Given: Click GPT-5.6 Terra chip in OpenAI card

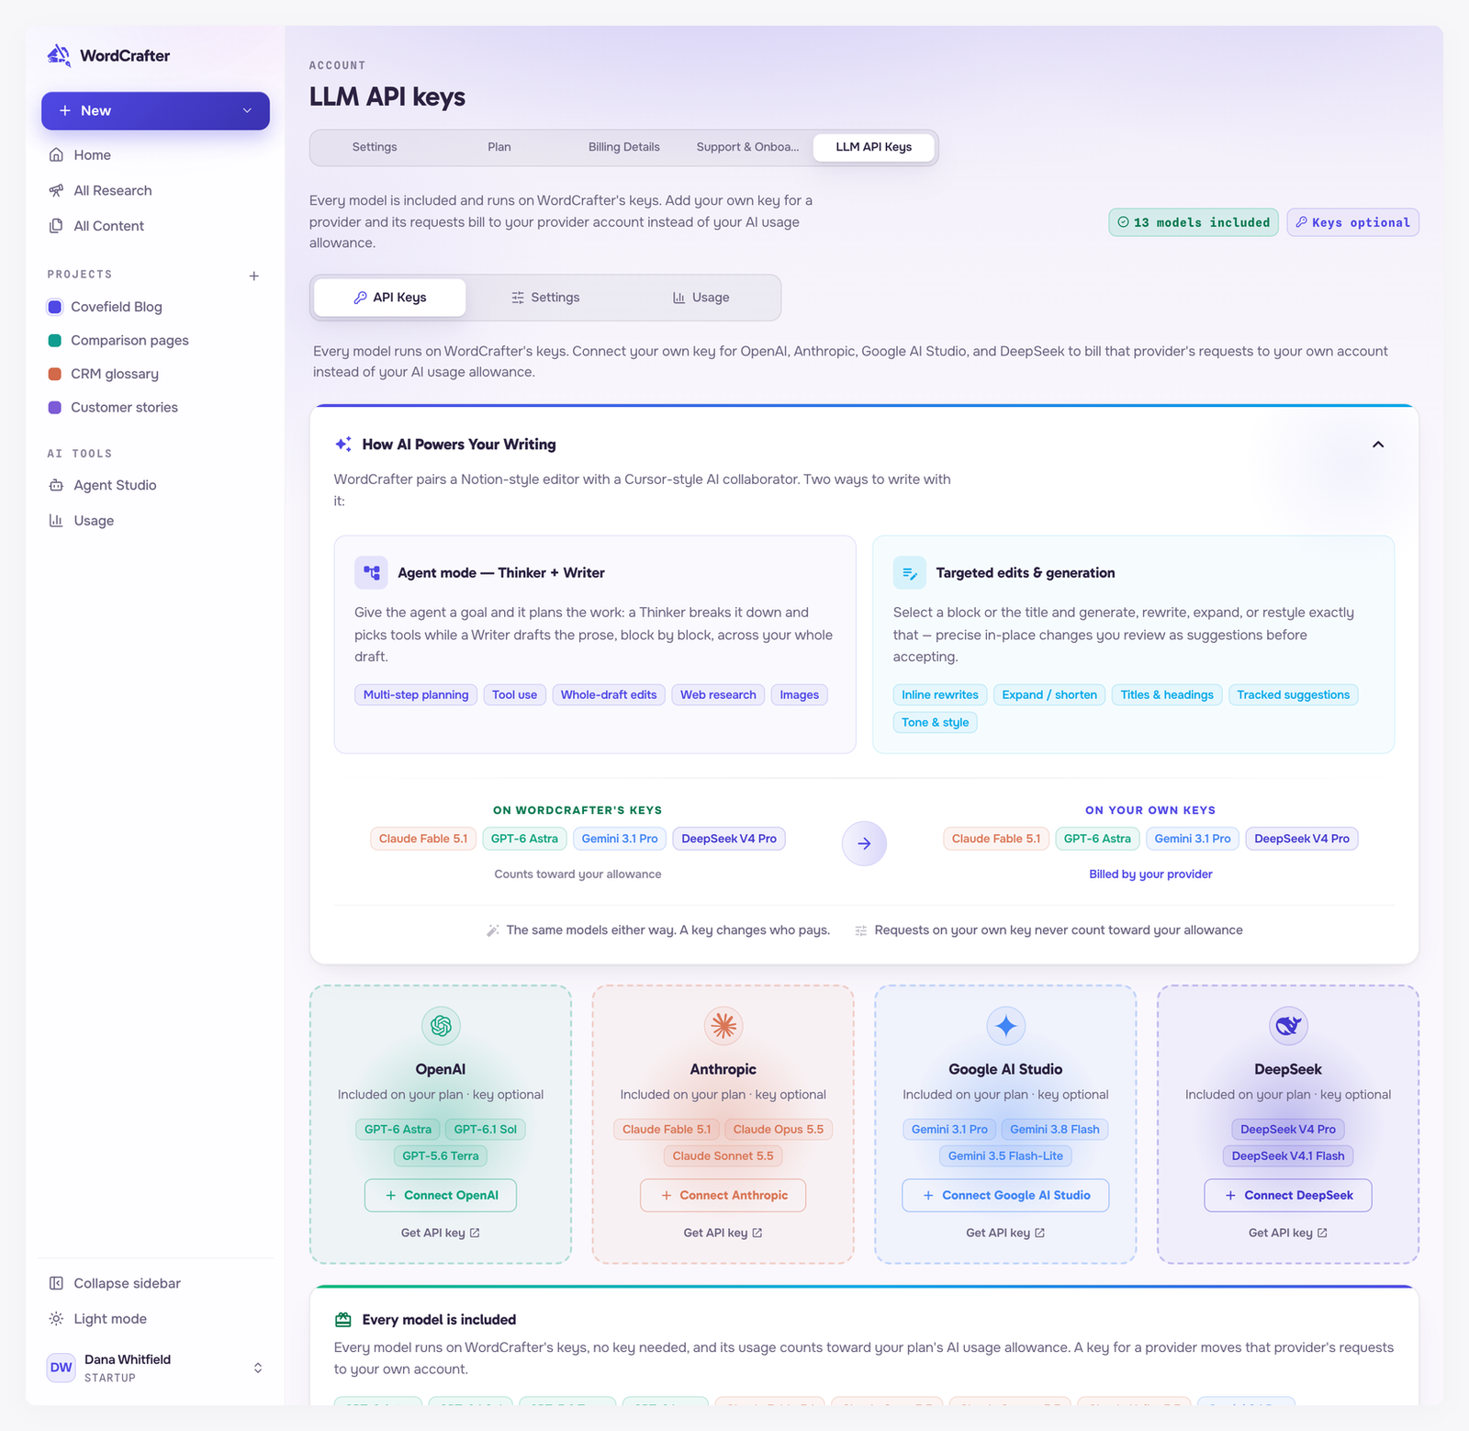Looking at the screenshot, I should click(441, 1155).
